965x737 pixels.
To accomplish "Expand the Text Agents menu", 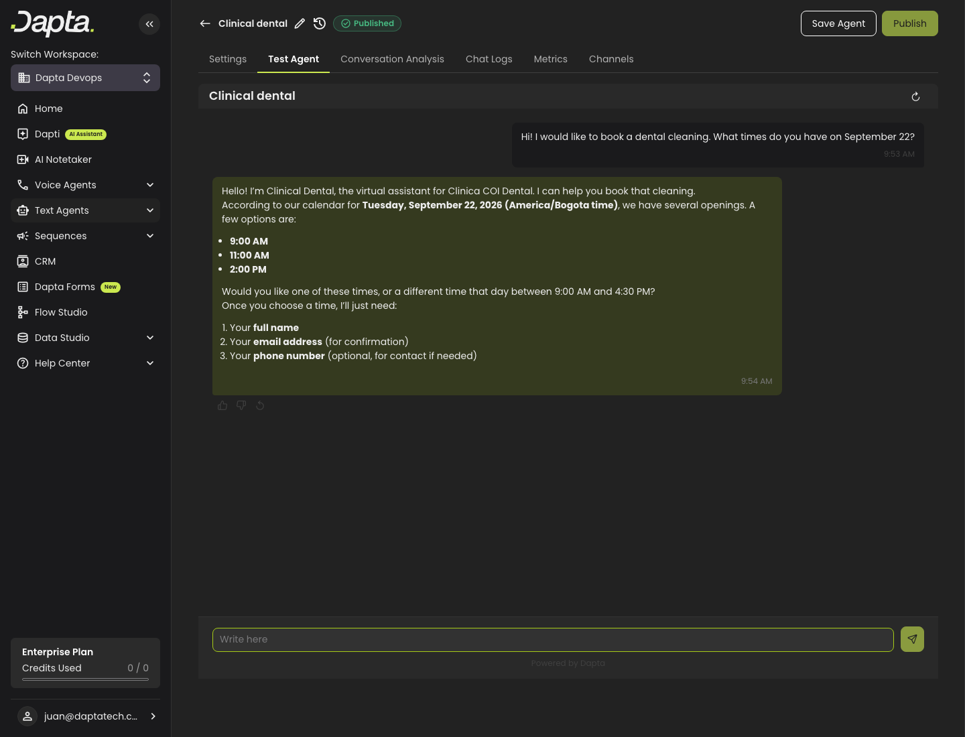I will 85,210.
